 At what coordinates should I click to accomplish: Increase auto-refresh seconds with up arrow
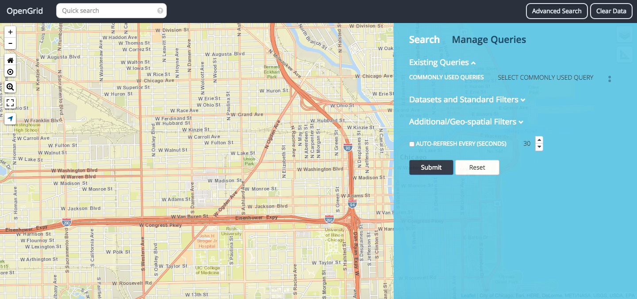(x=539, y=140)
